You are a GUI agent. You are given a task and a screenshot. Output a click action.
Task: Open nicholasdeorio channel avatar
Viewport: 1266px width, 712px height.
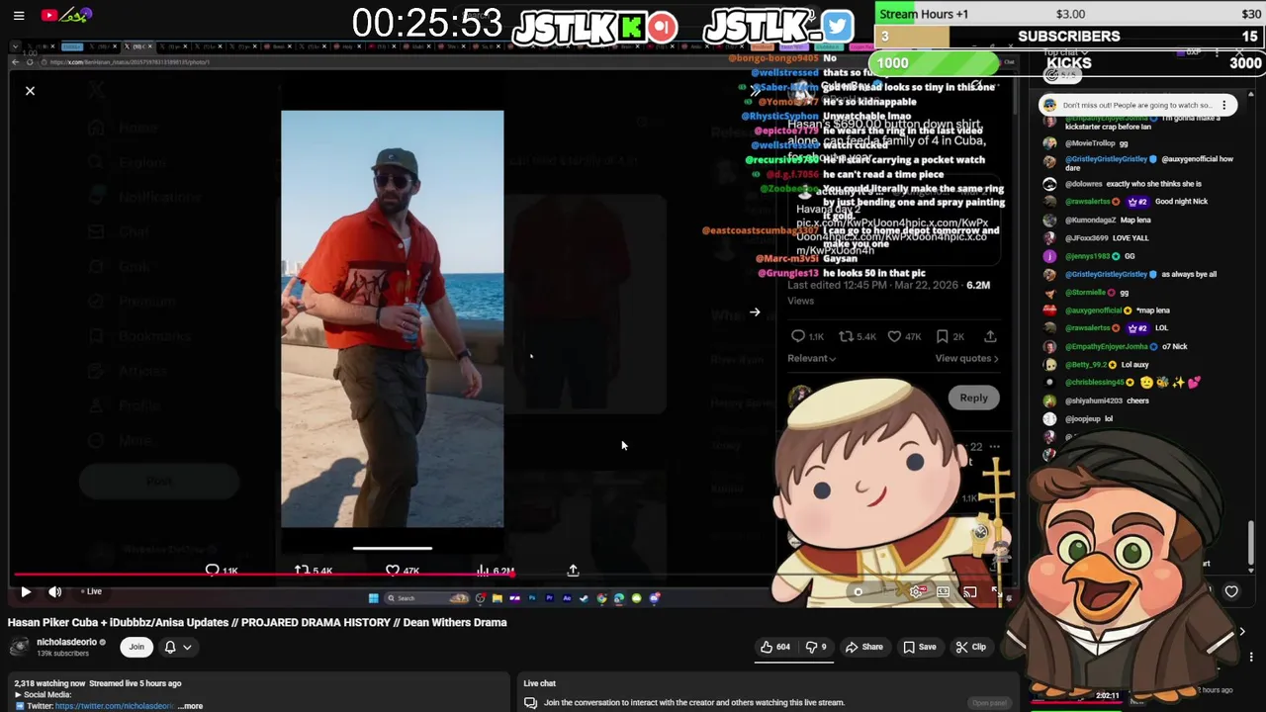click(x=19, y=647)
